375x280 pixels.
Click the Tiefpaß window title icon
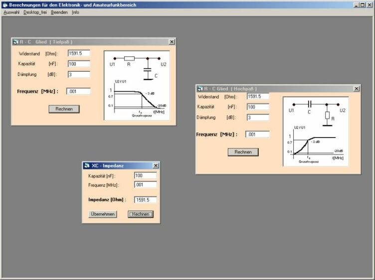coord(15,42)
